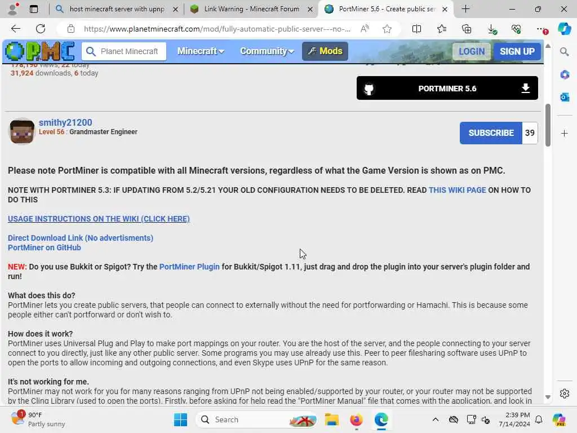The height and width of the screenshot is (433, 577).
Task: Click the Planet Minecraft search field
Action: (x=124, y=51)
